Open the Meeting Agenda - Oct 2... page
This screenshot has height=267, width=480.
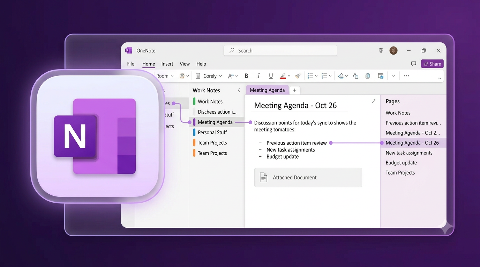413,133
